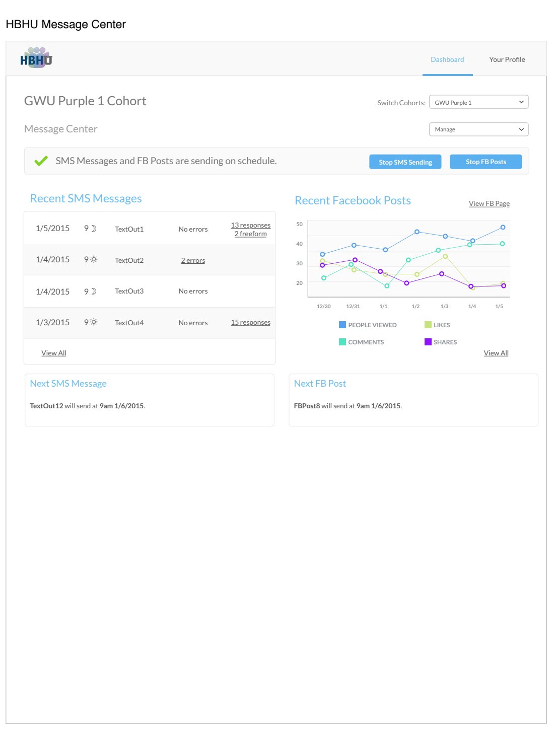
Task: Click the moon icon in TextOut3 row
Action: point(94,291)
